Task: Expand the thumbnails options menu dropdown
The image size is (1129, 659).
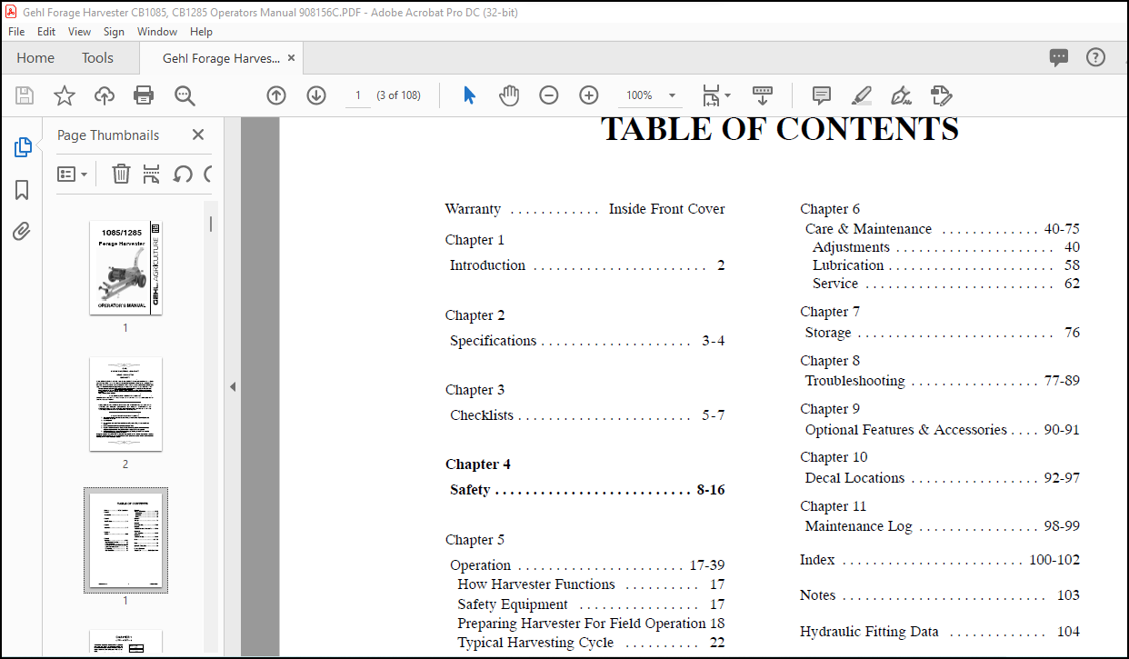Action: coord(72,174)
